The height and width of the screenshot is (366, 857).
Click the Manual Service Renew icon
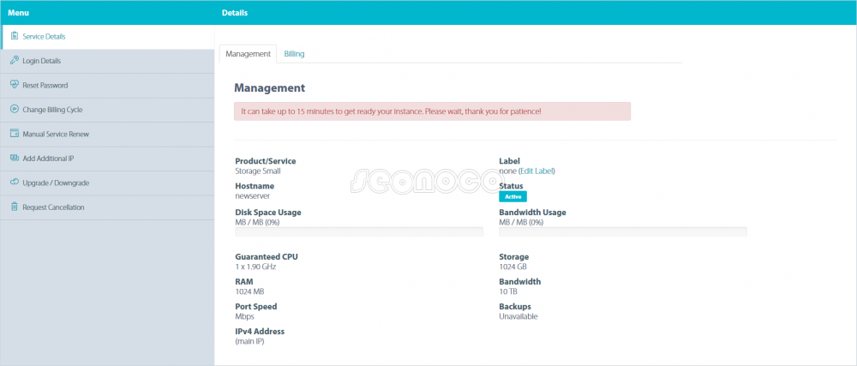15,134
